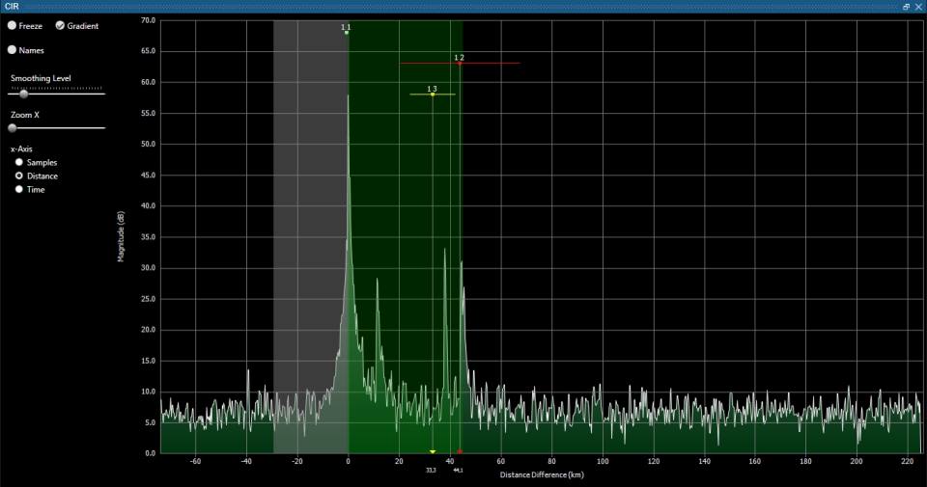The width and height of the screenshot is (927, 487).
Task: Select Time for the x-Axis
Action: click(19, 189)
